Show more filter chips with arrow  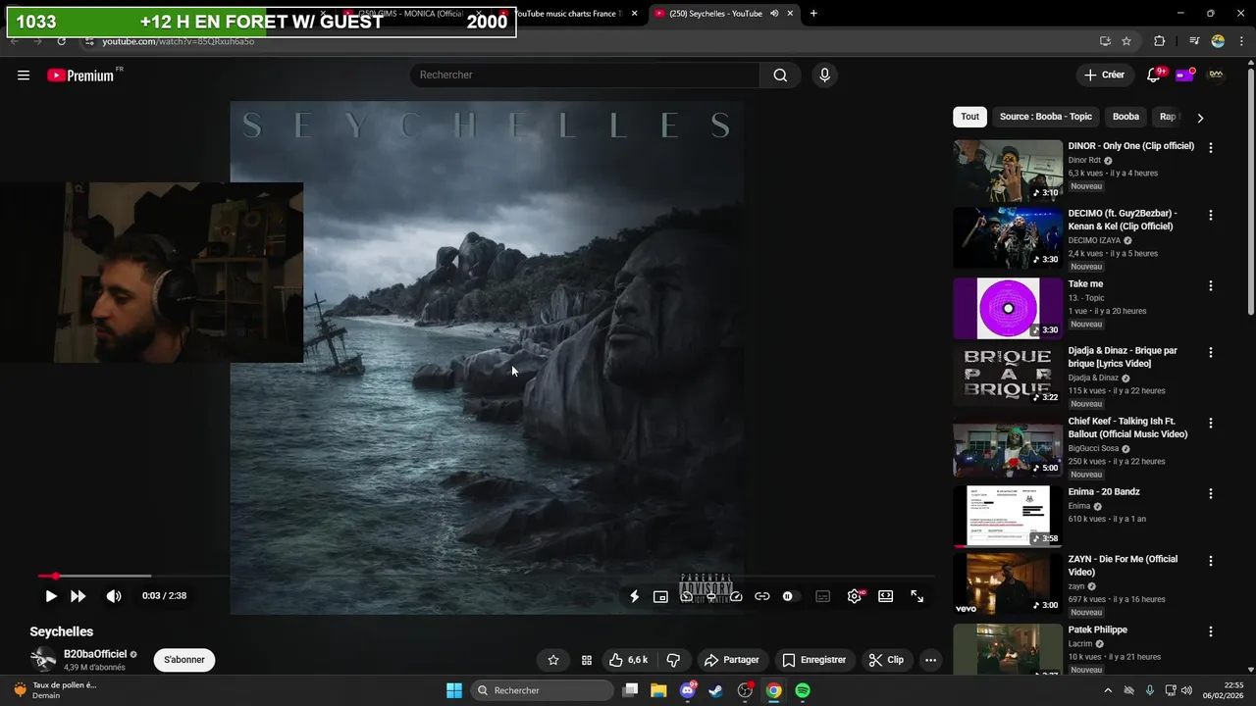1200,118
